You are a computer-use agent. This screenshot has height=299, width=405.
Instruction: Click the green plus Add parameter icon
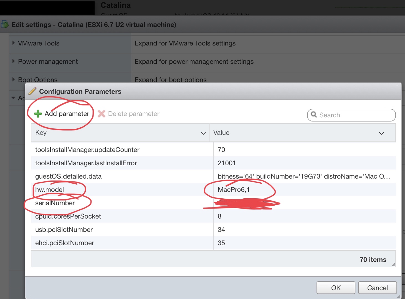pyautogui.click(x=38, y=114)
